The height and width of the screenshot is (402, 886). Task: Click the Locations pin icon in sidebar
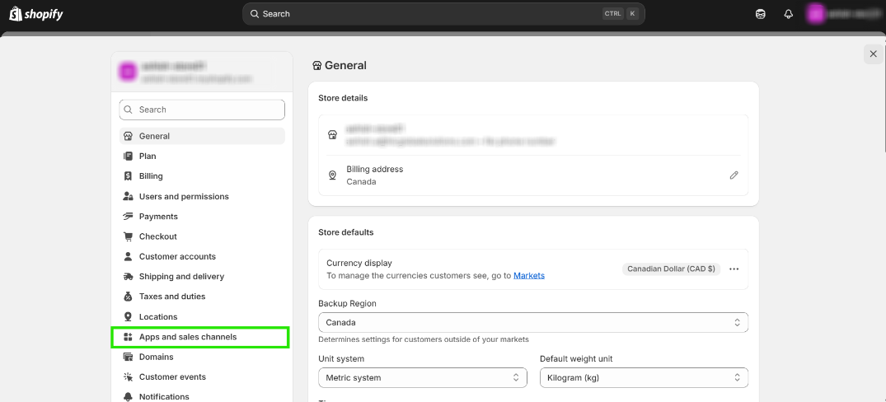point(128,317)
